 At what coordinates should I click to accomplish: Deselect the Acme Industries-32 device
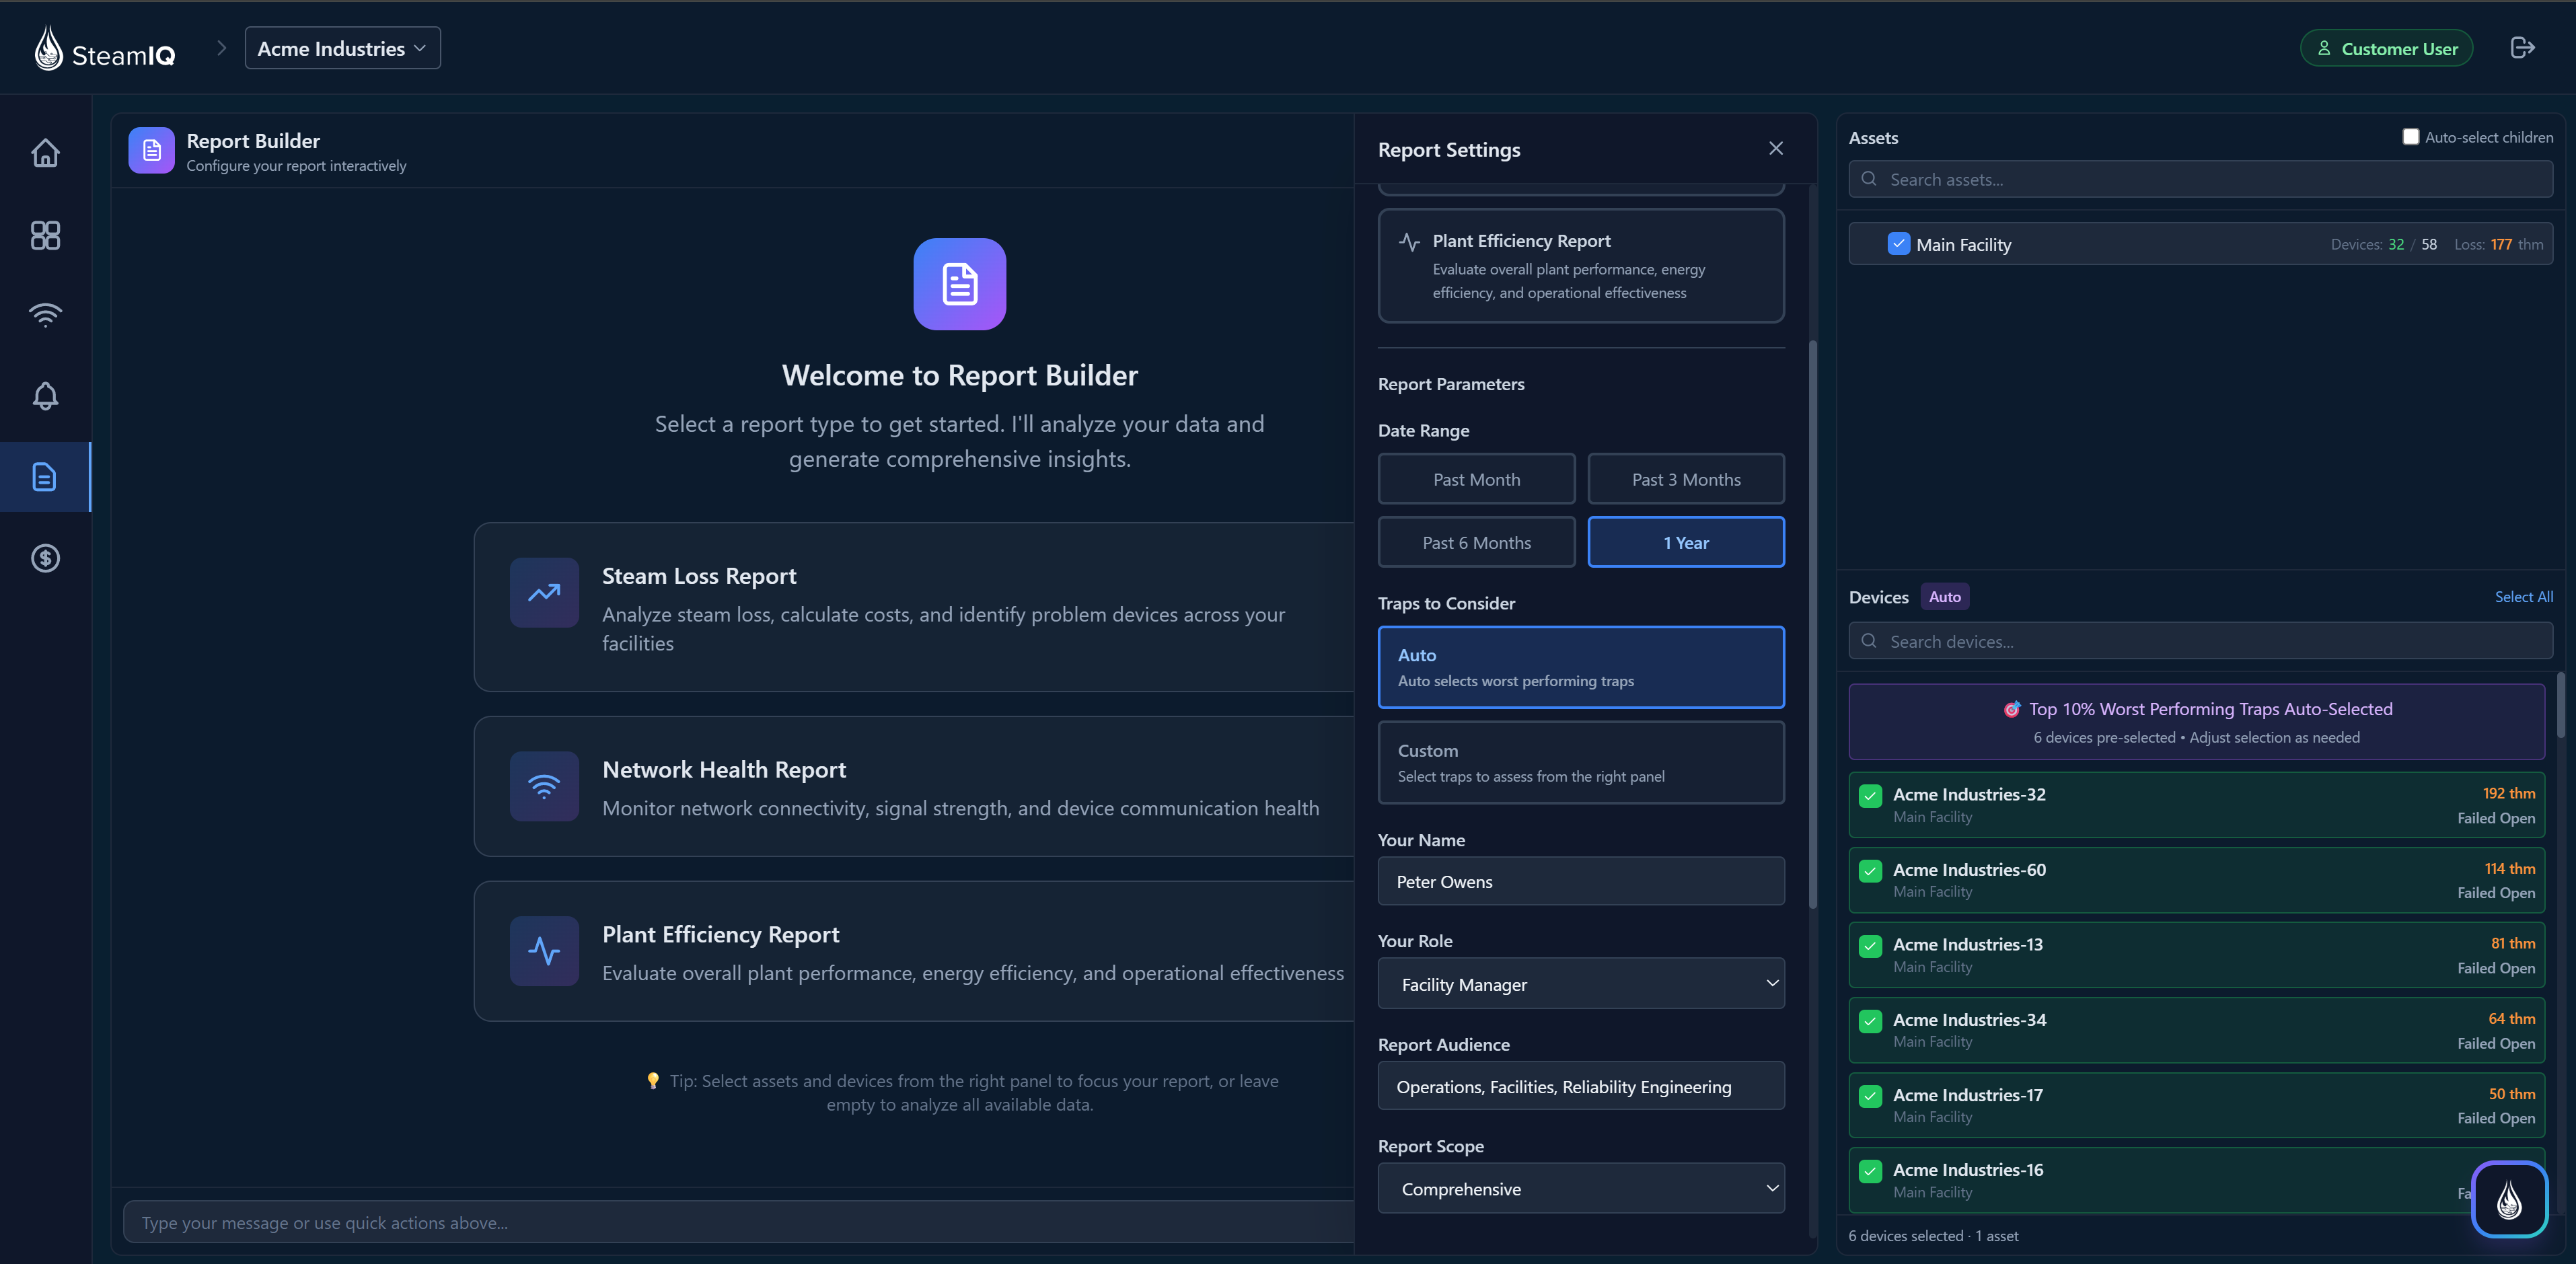[1870, 796]
